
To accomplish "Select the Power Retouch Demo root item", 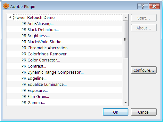I will 35,17.
